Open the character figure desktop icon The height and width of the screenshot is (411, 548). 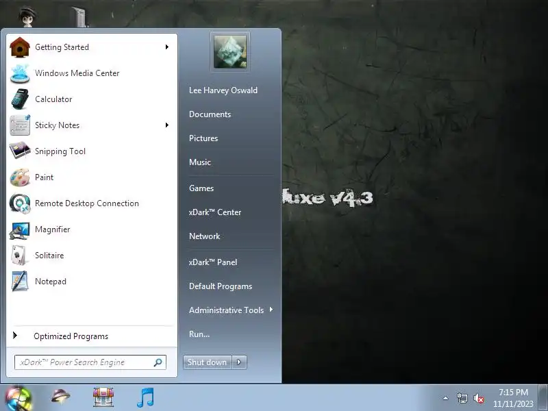27,16
